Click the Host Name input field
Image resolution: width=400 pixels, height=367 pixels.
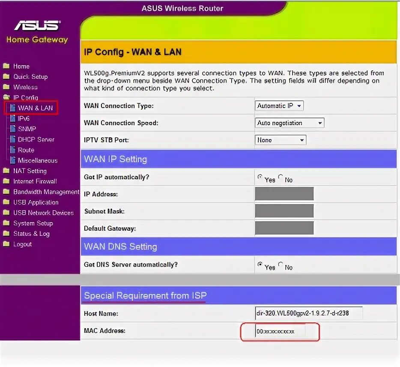click(x=309, y=313)
